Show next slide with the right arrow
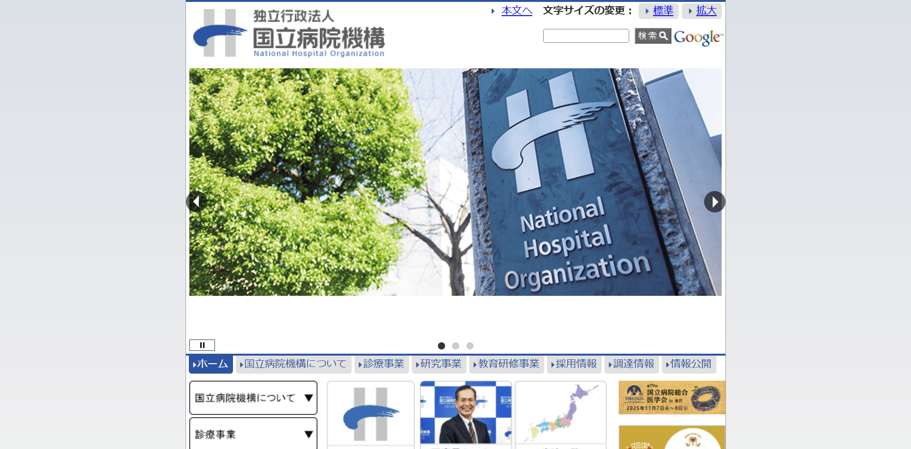The height and width of the screenshot is (449, 911). pyautogui.click(x=714, y=202)
